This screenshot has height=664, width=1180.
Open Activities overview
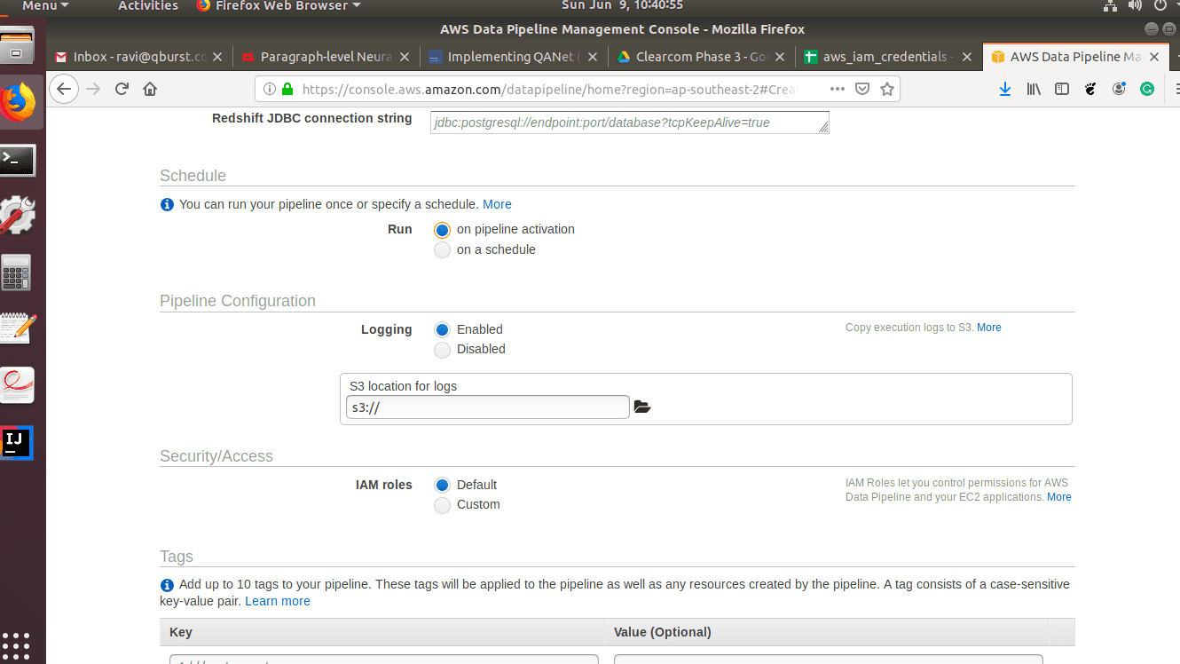148,5
